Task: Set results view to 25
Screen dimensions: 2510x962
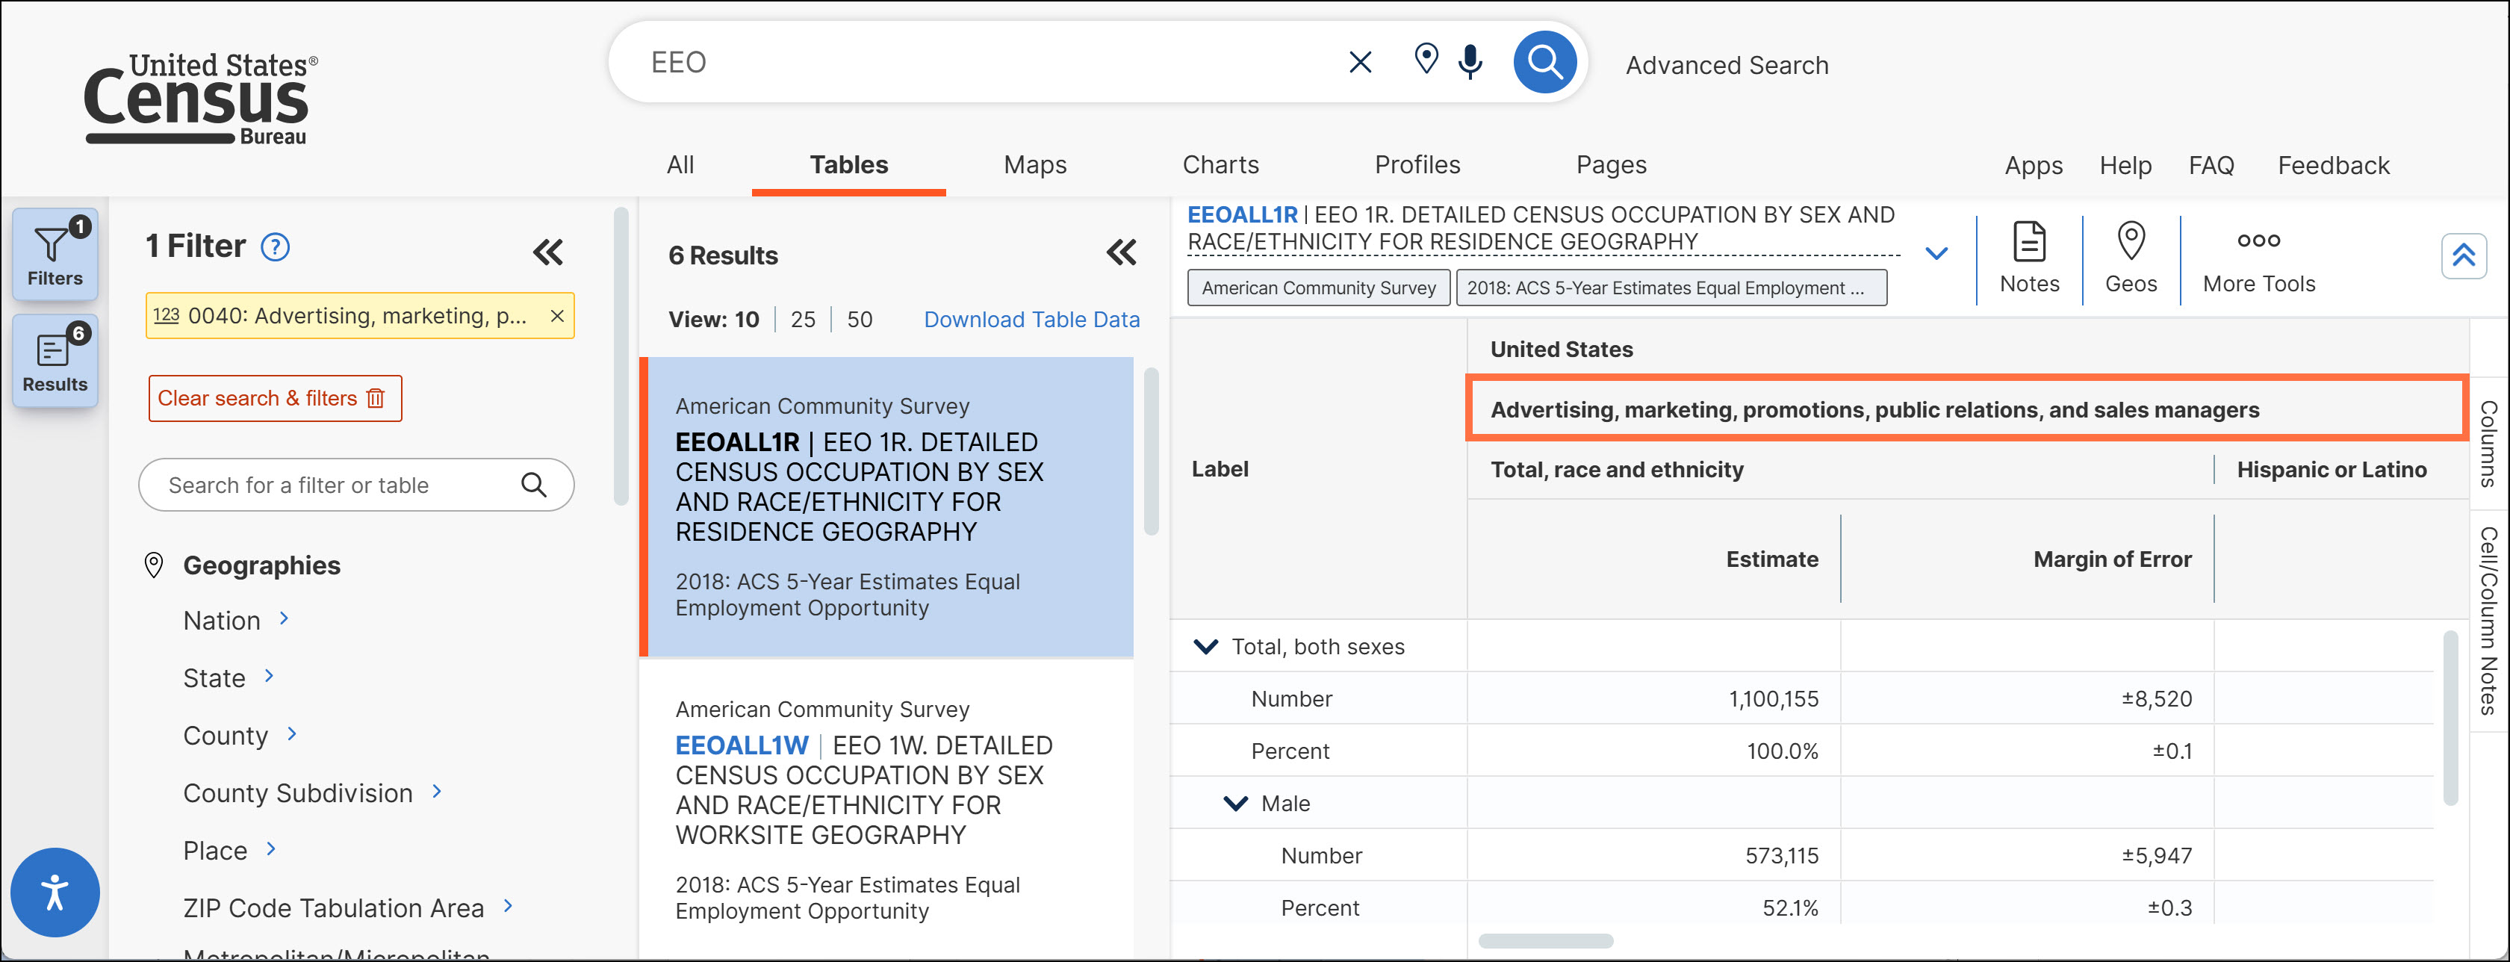Action: [803, 320]
